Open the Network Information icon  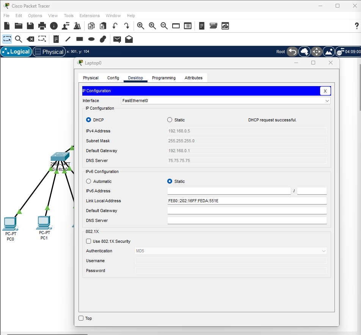coord(54,26)
